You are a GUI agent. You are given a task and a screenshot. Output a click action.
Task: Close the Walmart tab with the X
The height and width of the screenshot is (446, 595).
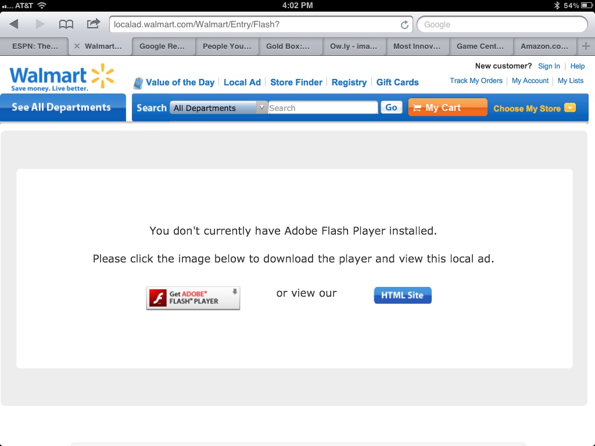click(x=77, y=46)
